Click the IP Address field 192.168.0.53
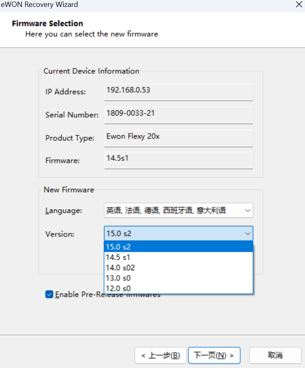This screenshot has height=368, width=305. pos(179,92)
